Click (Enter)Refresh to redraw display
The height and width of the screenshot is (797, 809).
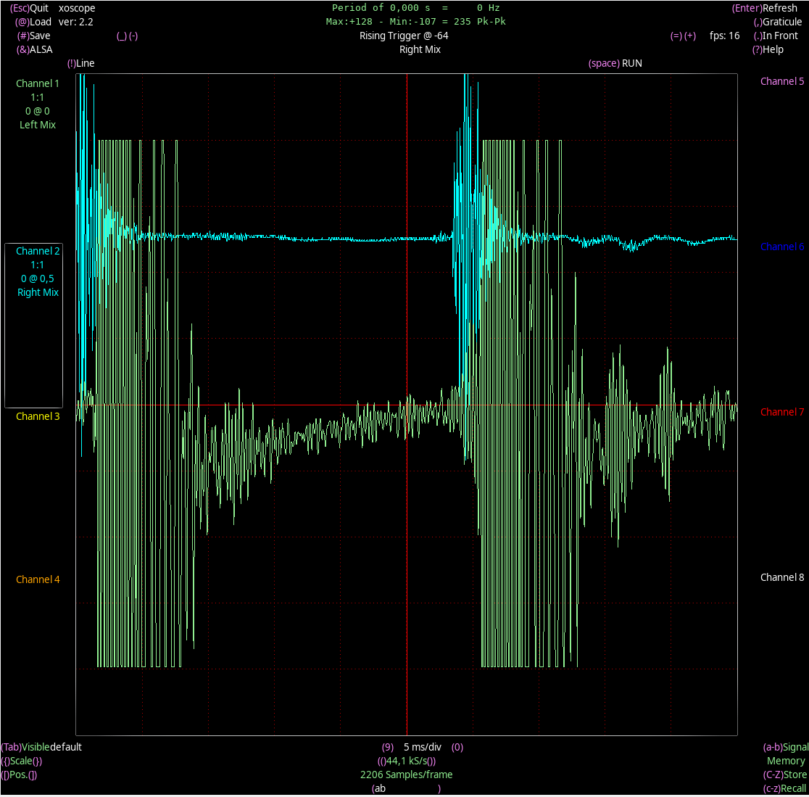point(764,8)
